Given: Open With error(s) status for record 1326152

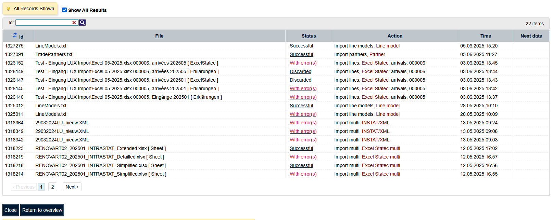Looking at the screenshot, I should [303, 63].
